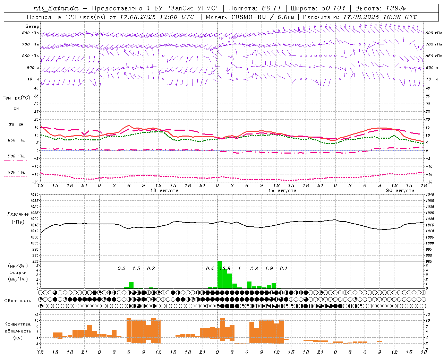The image size is (444, 355).
Task: Click the station name rAl_Katanda
Action: (56, 8)
